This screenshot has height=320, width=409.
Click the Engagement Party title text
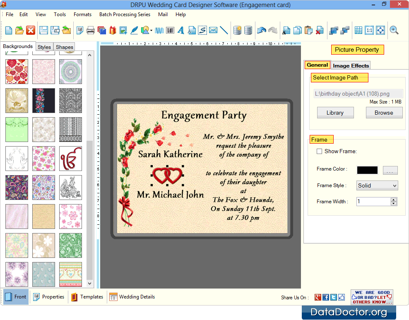pos(204,115)
